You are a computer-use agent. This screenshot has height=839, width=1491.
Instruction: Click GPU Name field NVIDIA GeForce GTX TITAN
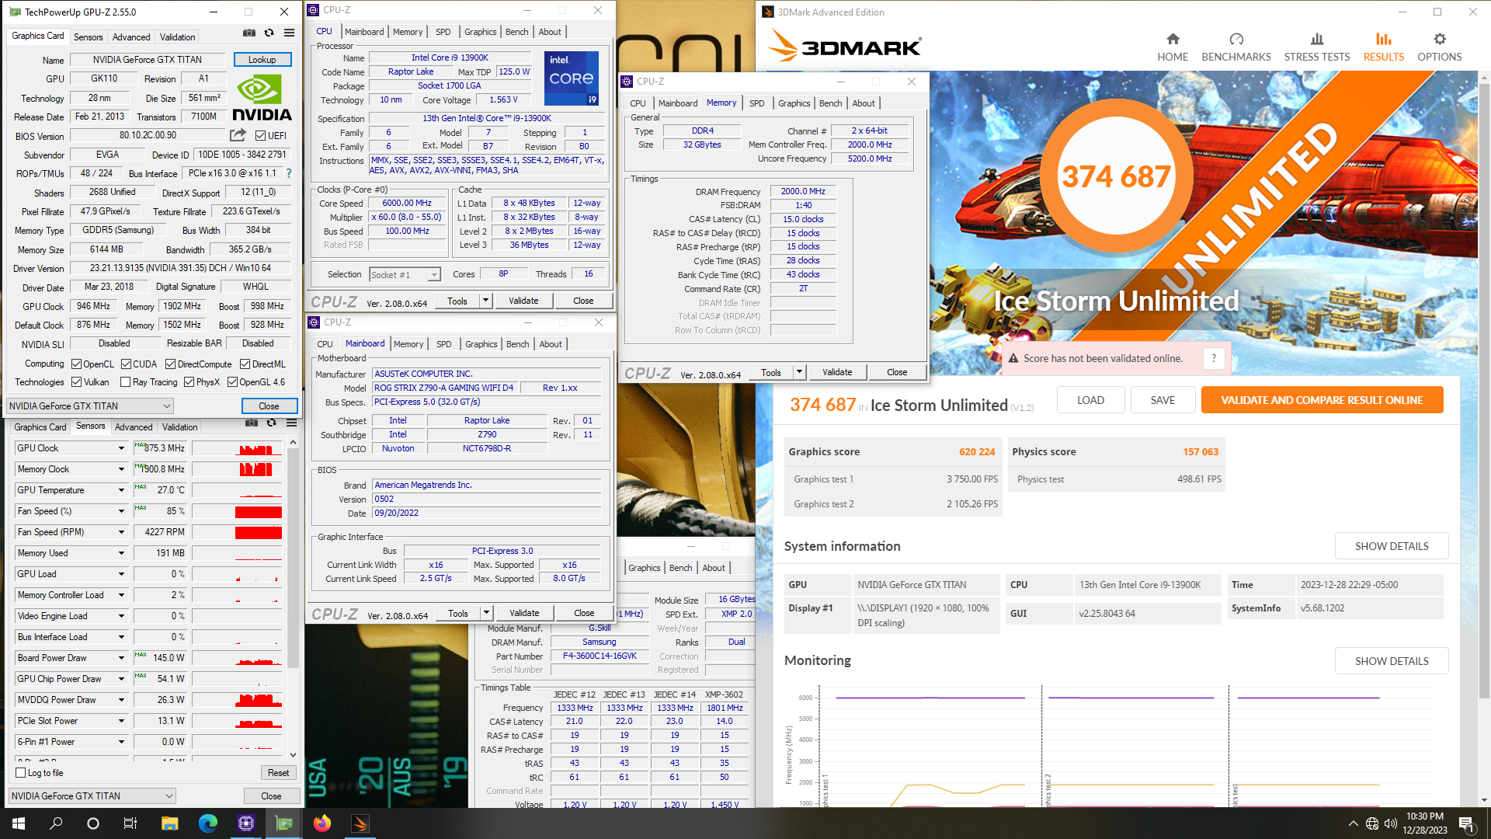148,60
